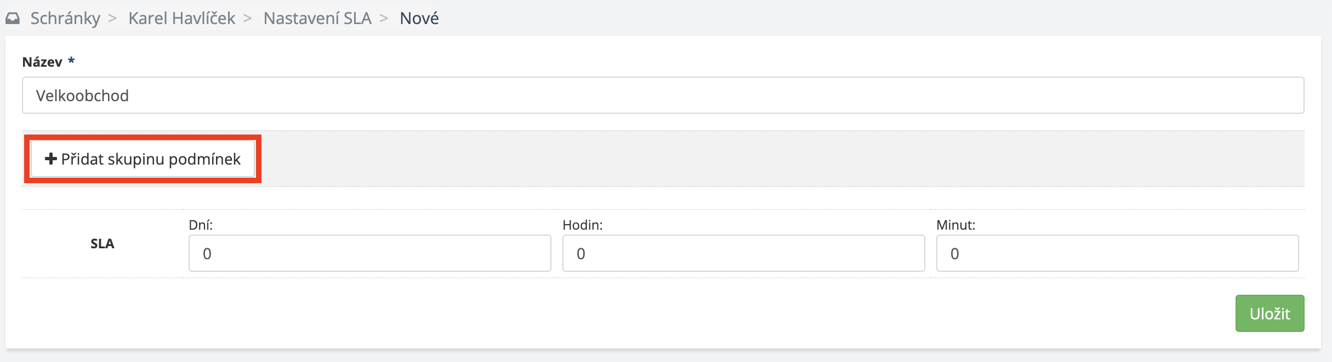Click the inbox icon in the breadcrumb
Image resolution: width=1332 pixels, height=362 pixels.
[13, 19]
